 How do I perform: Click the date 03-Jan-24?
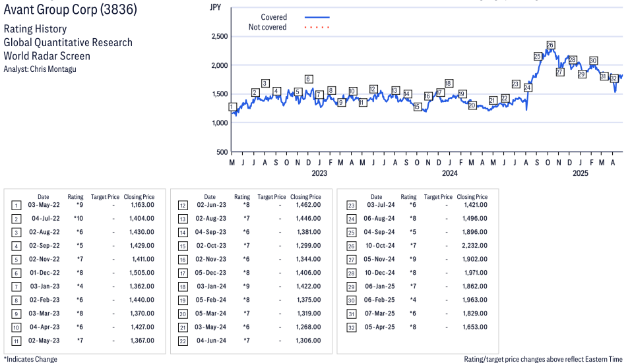point(211,287)
